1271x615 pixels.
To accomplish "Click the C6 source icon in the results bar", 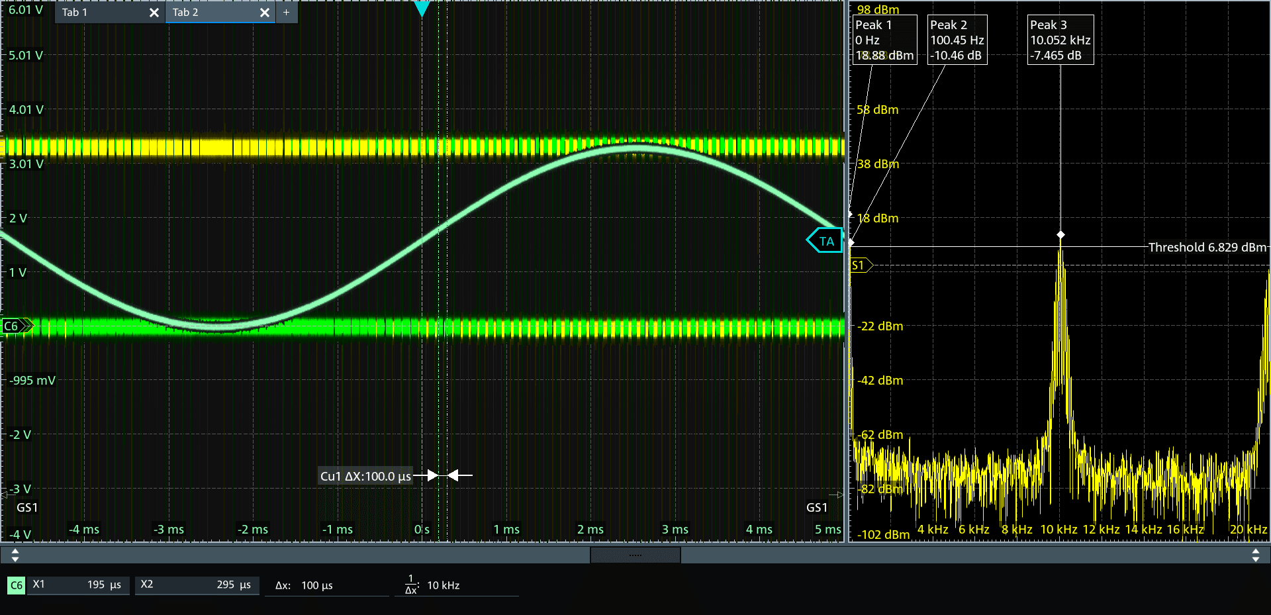I will click(x=15, y=585).
